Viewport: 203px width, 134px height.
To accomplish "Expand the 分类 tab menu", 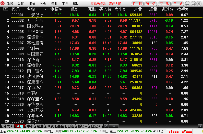I will point(8,126).
